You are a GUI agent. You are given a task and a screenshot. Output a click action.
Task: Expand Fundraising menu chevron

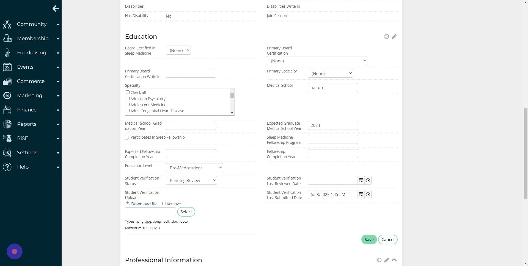click(58, 53)
